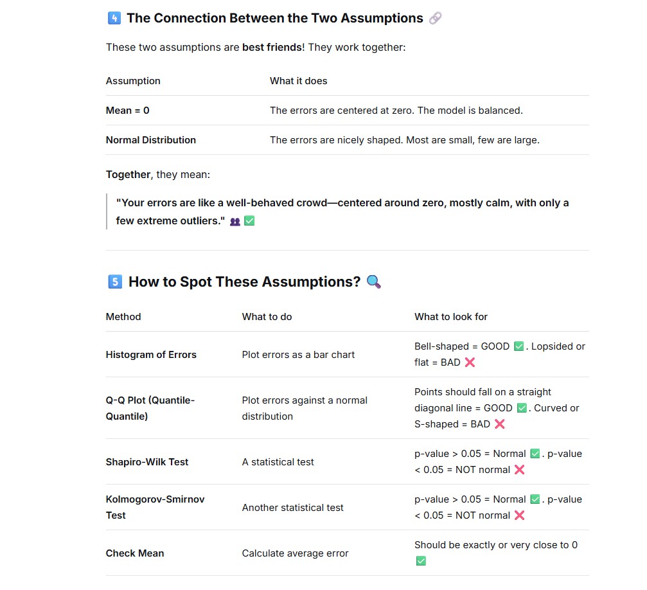Click the 'What to look for' column header
The height and width of the screenshot is (590, 647).
pyautogui.click(x=451, y=317)
